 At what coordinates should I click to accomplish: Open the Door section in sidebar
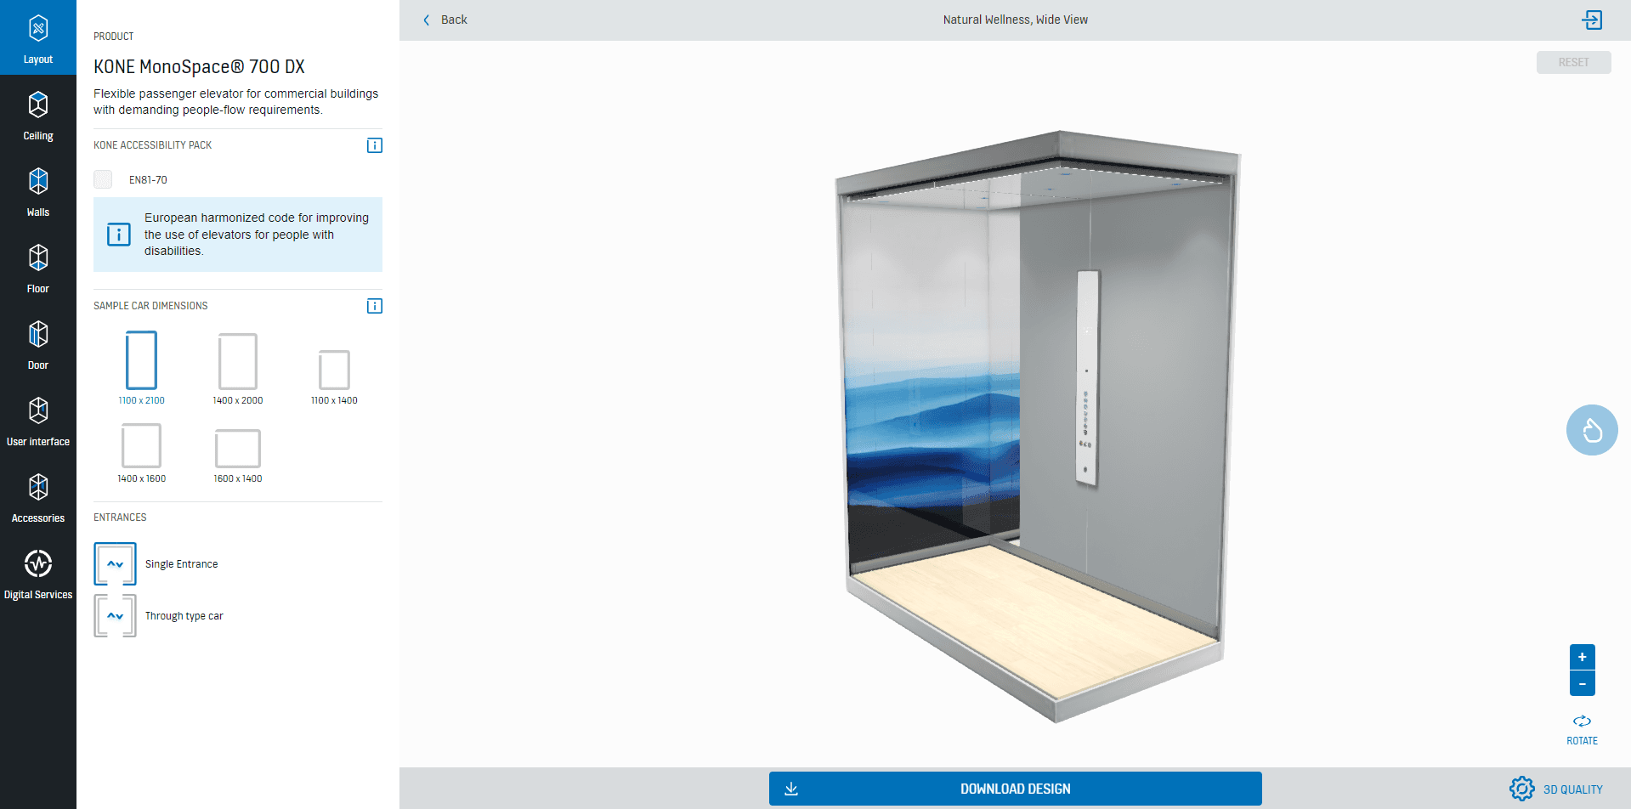(38, 344)
